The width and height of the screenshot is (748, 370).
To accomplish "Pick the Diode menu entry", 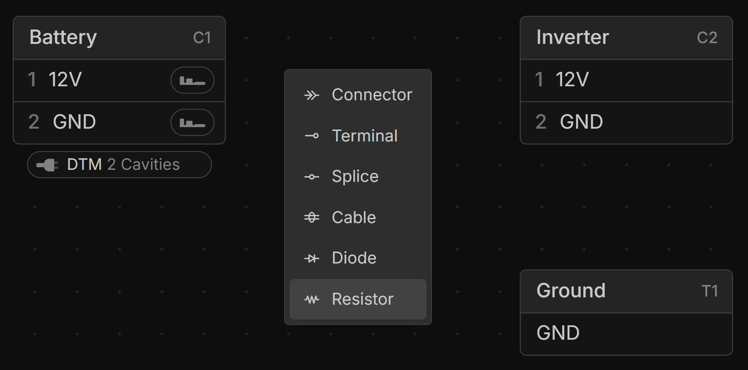I will point(354,258).
